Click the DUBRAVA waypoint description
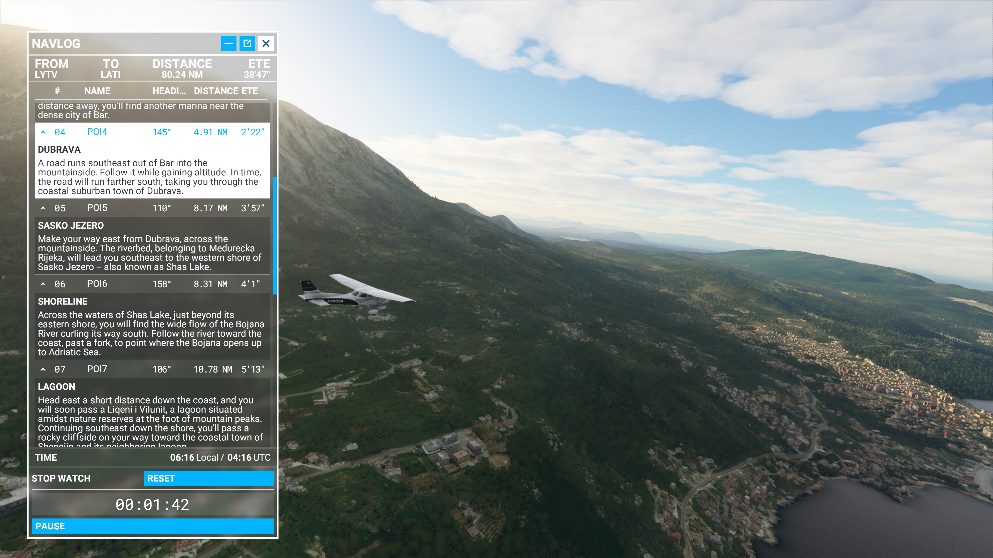 point(149,177)
